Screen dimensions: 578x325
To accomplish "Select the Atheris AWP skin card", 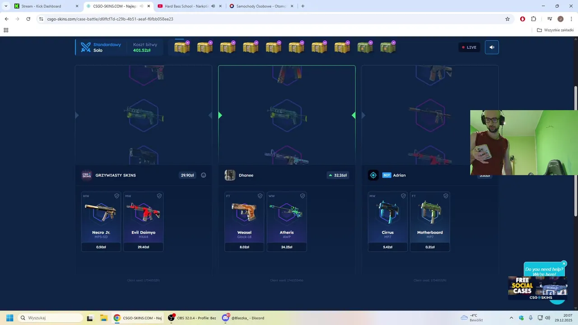I will coord(287,222).
